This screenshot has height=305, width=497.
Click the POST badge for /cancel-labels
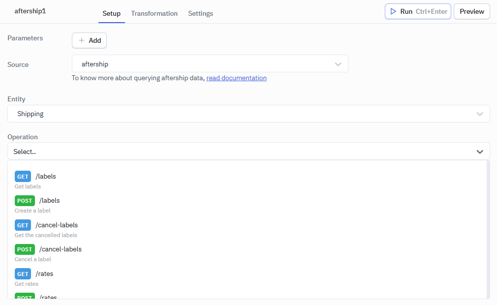pyautogui.click(x=25, y=249)
